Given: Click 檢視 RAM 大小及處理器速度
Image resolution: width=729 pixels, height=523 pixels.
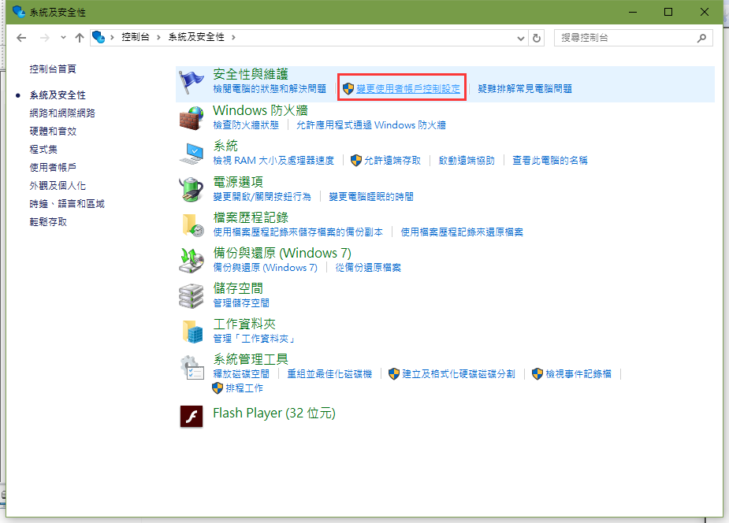Looking at the screenshot, I should pos(273,160).
